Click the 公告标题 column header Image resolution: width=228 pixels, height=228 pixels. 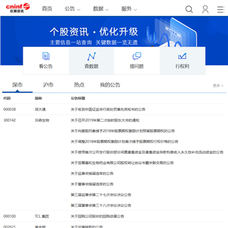pyautogui.click(x=78, y=98)
